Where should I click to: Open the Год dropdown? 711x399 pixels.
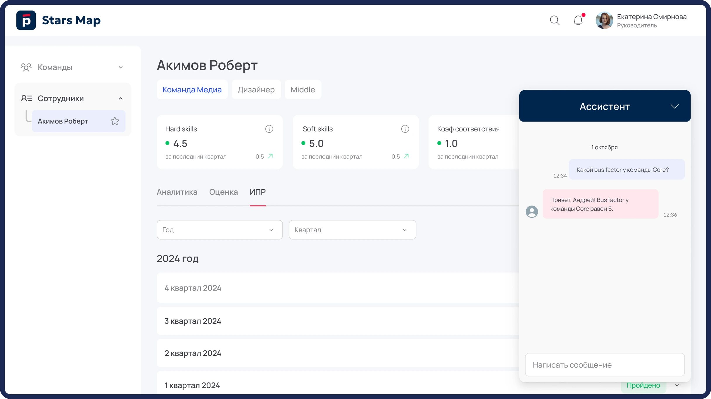pyautogui.click(x=220, y=230)
